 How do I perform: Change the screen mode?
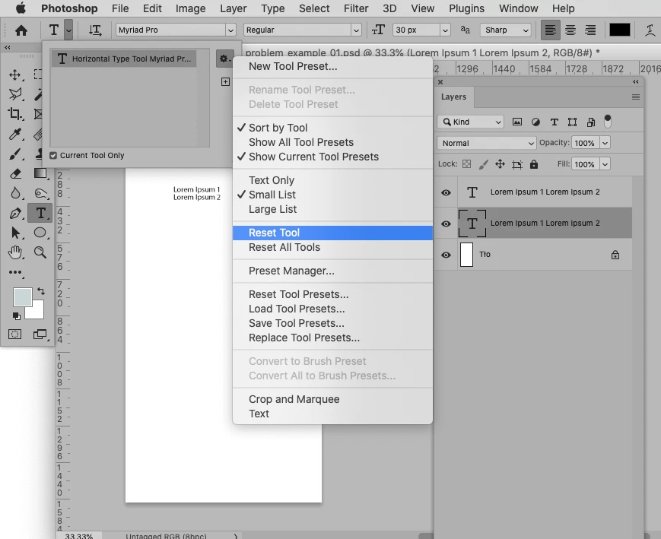(x=40, y=334)
